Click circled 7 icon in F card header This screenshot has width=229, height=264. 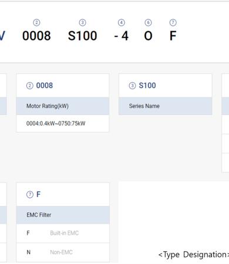pos(30,195)
